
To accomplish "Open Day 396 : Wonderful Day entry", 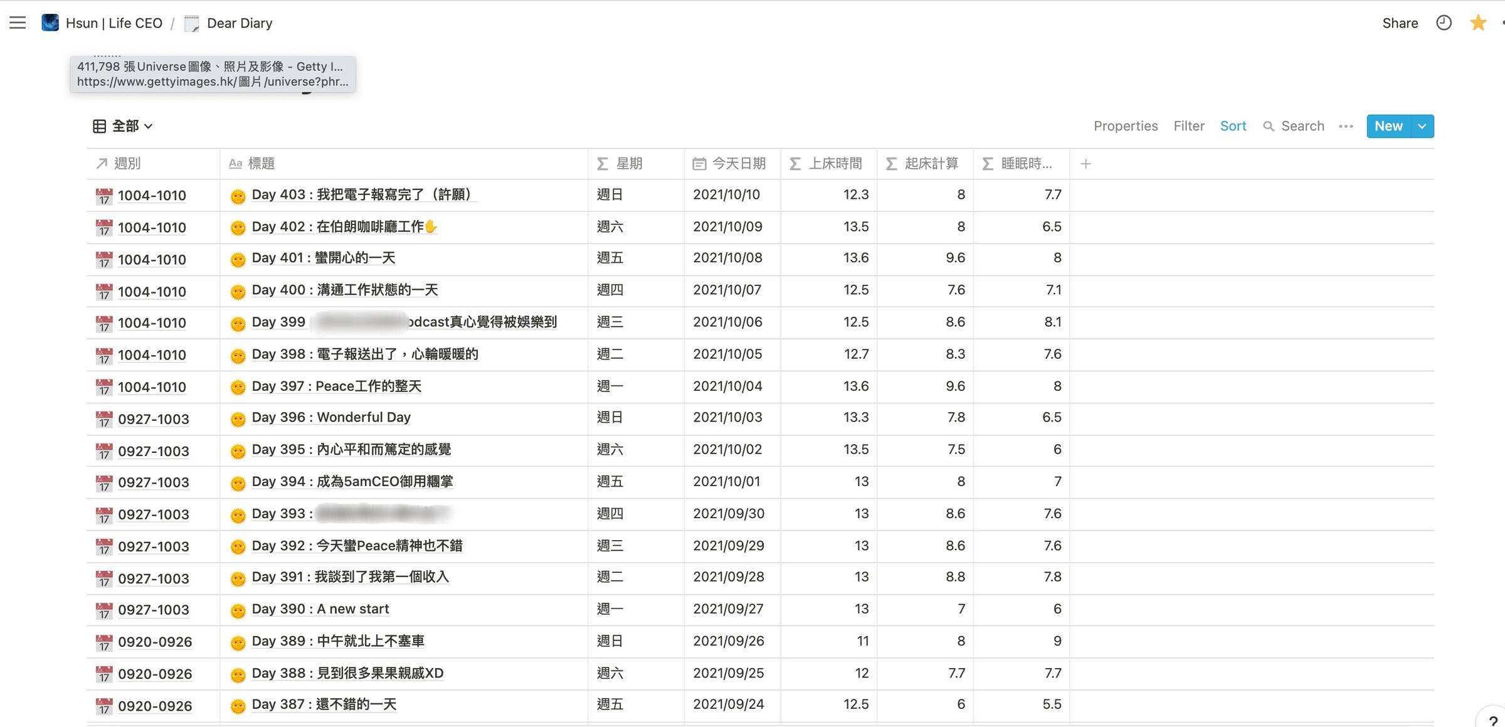I will tap(331, 418).
